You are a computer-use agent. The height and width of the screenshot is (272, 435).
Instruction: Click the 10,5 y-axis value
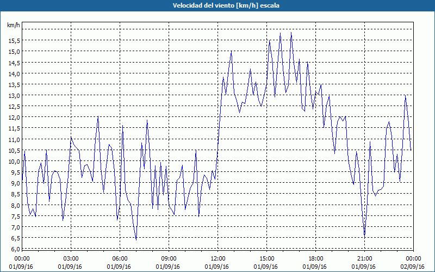pyautogui.click(x=14, y=151)
